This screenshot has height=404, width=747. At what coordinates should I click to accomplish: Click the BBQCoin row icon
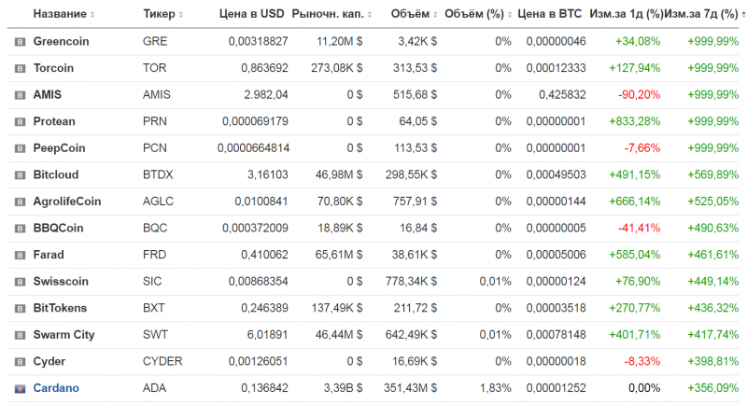pyautogui.click(x=20, y=228)
